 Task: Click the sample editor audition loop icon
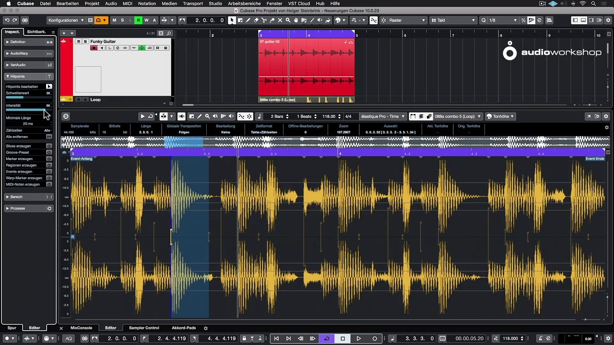pos(151,116)
